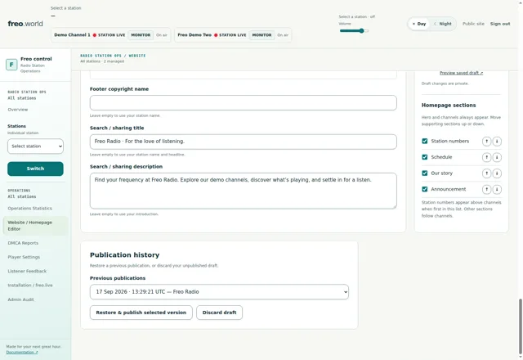Move Station numbers section up
Image resolution: width=523 pixels, height=360 pixels.
pyautogui.click(x=487, y=142)
